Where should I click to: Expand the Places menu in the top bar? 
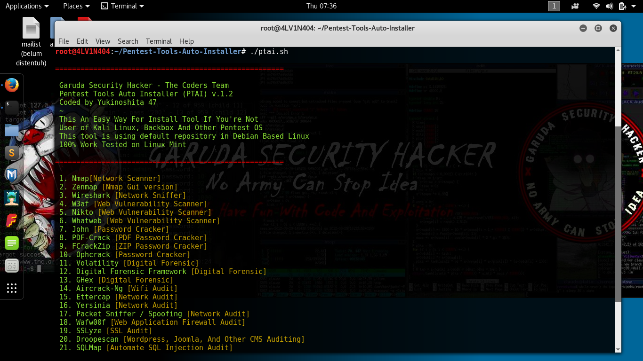(76, 6)
